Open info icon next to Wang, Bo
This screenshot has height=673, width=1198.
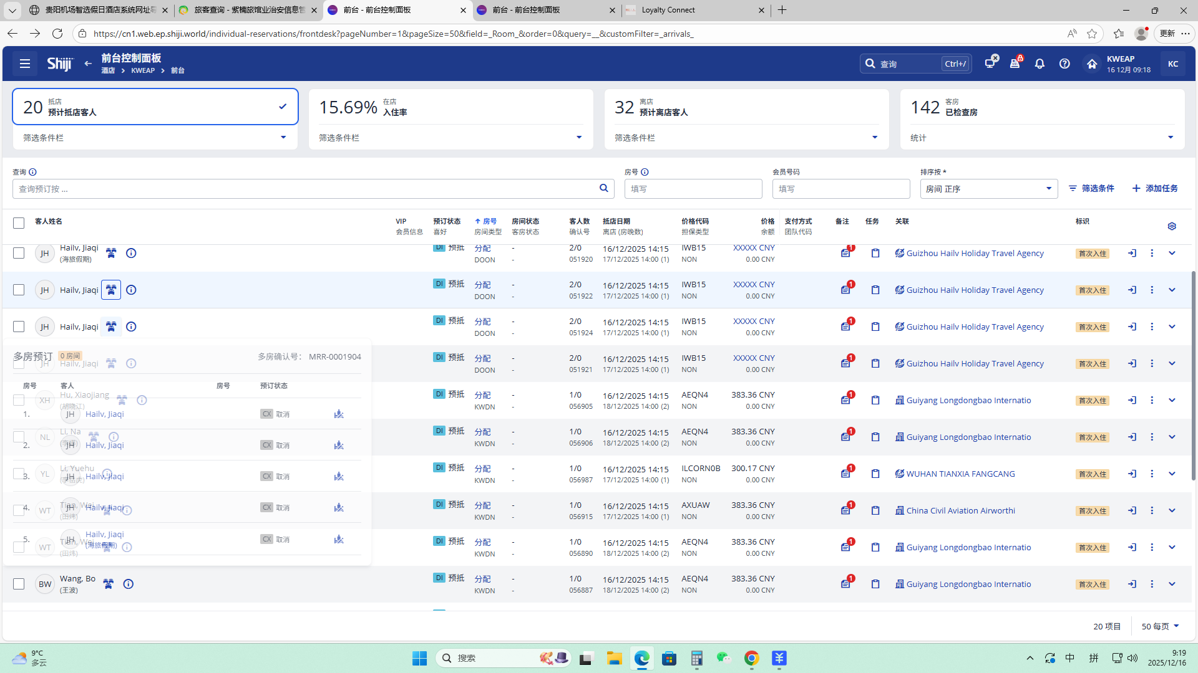[x=129, y=584]
